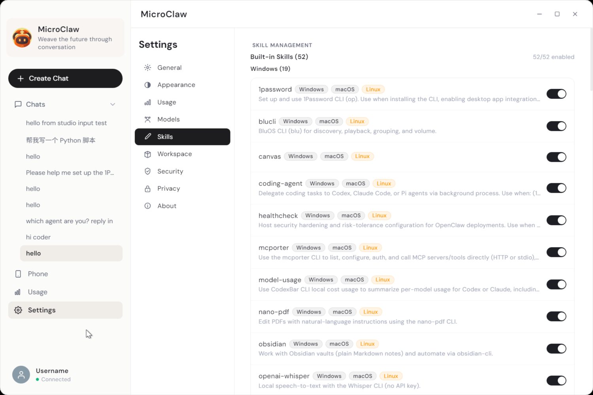Open the 'hi coder' chat
593x395 pixels.
[71, 237]
